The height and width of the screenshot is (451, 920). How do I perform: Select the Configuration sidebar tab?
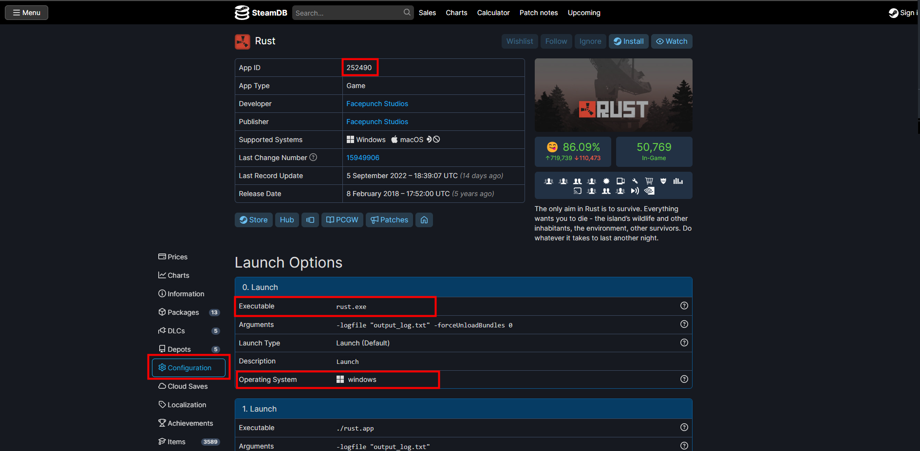pyautogui.click(x=188, y=368)
